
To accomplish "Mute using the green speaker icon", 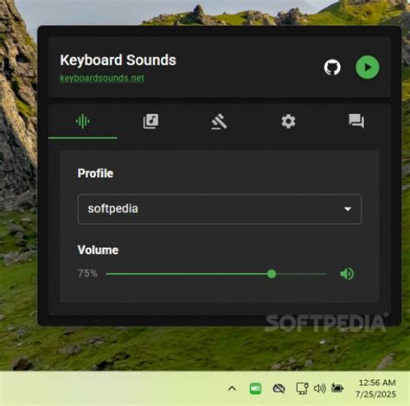I will (x=347, y=274).
